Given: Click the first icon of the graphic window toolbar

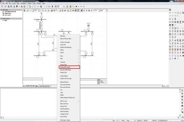Looking at the screenshot, I should [24, 11].
